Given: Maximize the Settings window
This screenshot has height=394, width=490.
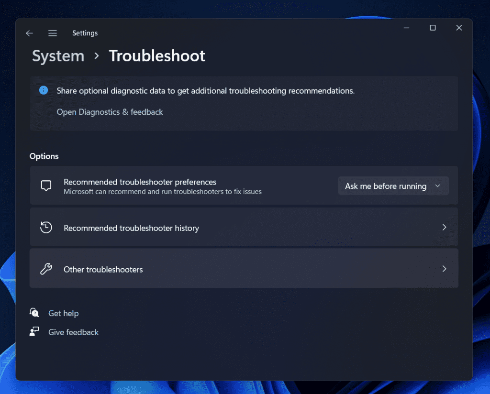Looking at the screenshot, I should click(x=433, y=28).
